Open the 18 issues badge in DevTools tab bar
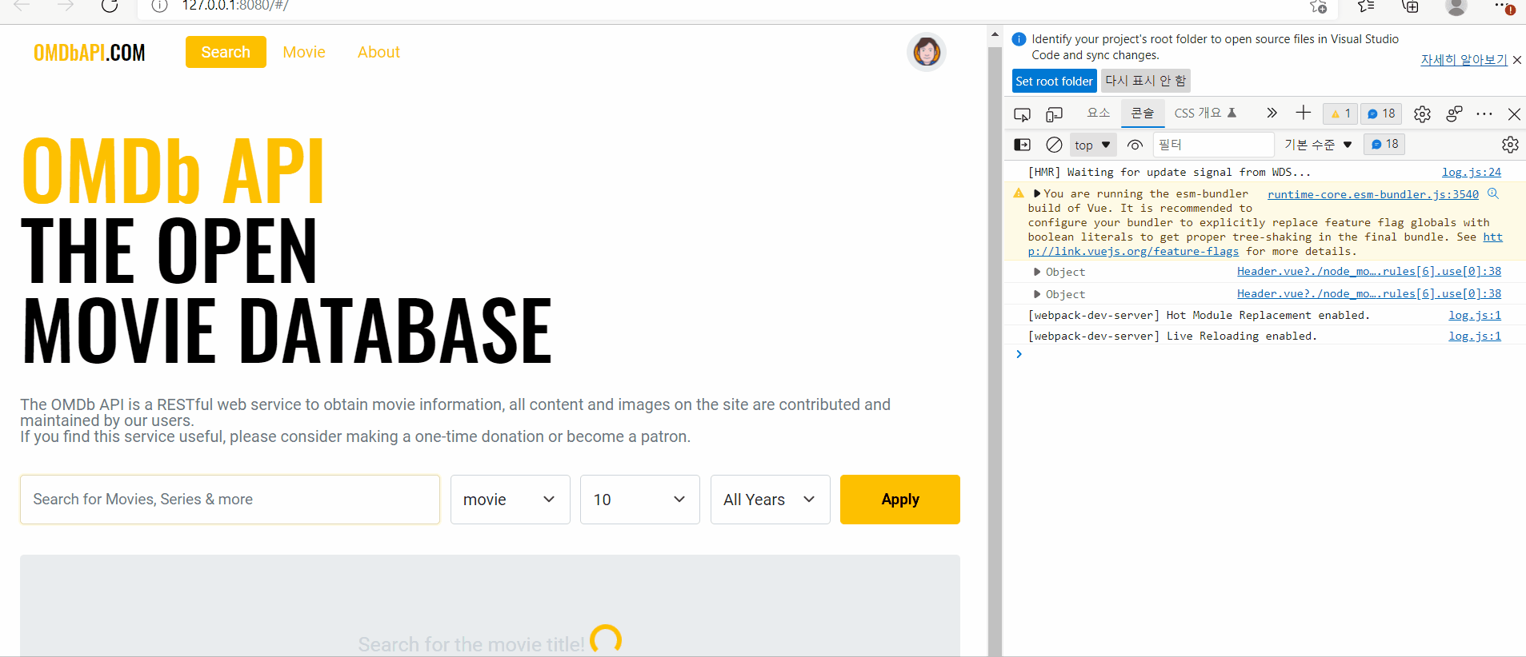Viewport: 1526px width, 657px height. pyautogui.click(x=1381, y=113)
